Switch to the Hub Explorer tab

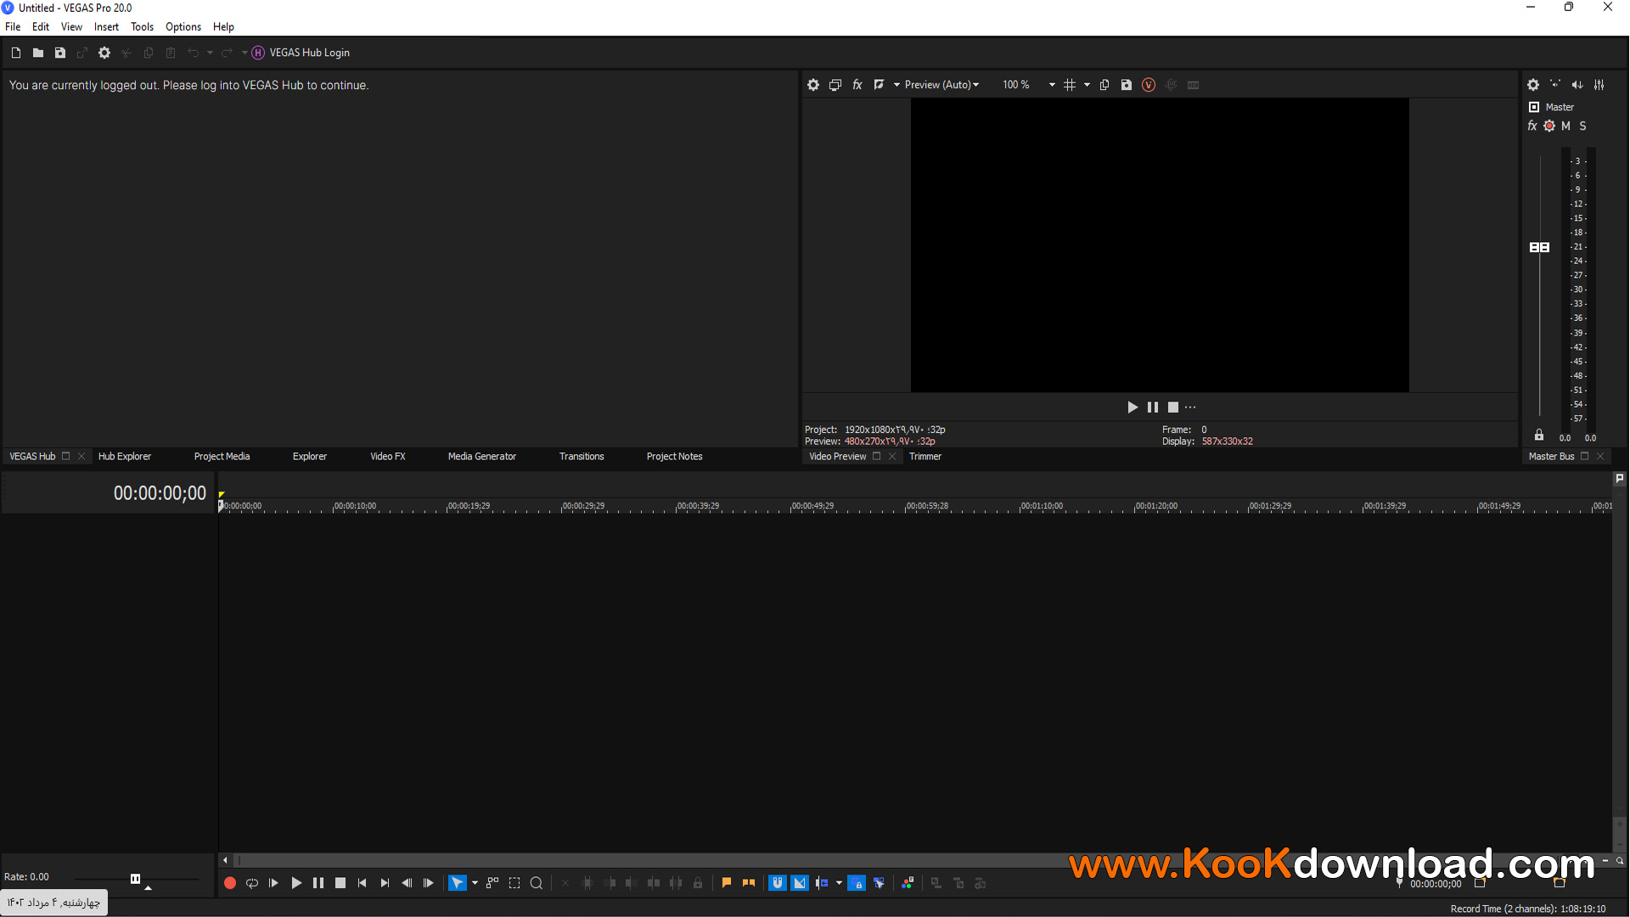point(125,457)
